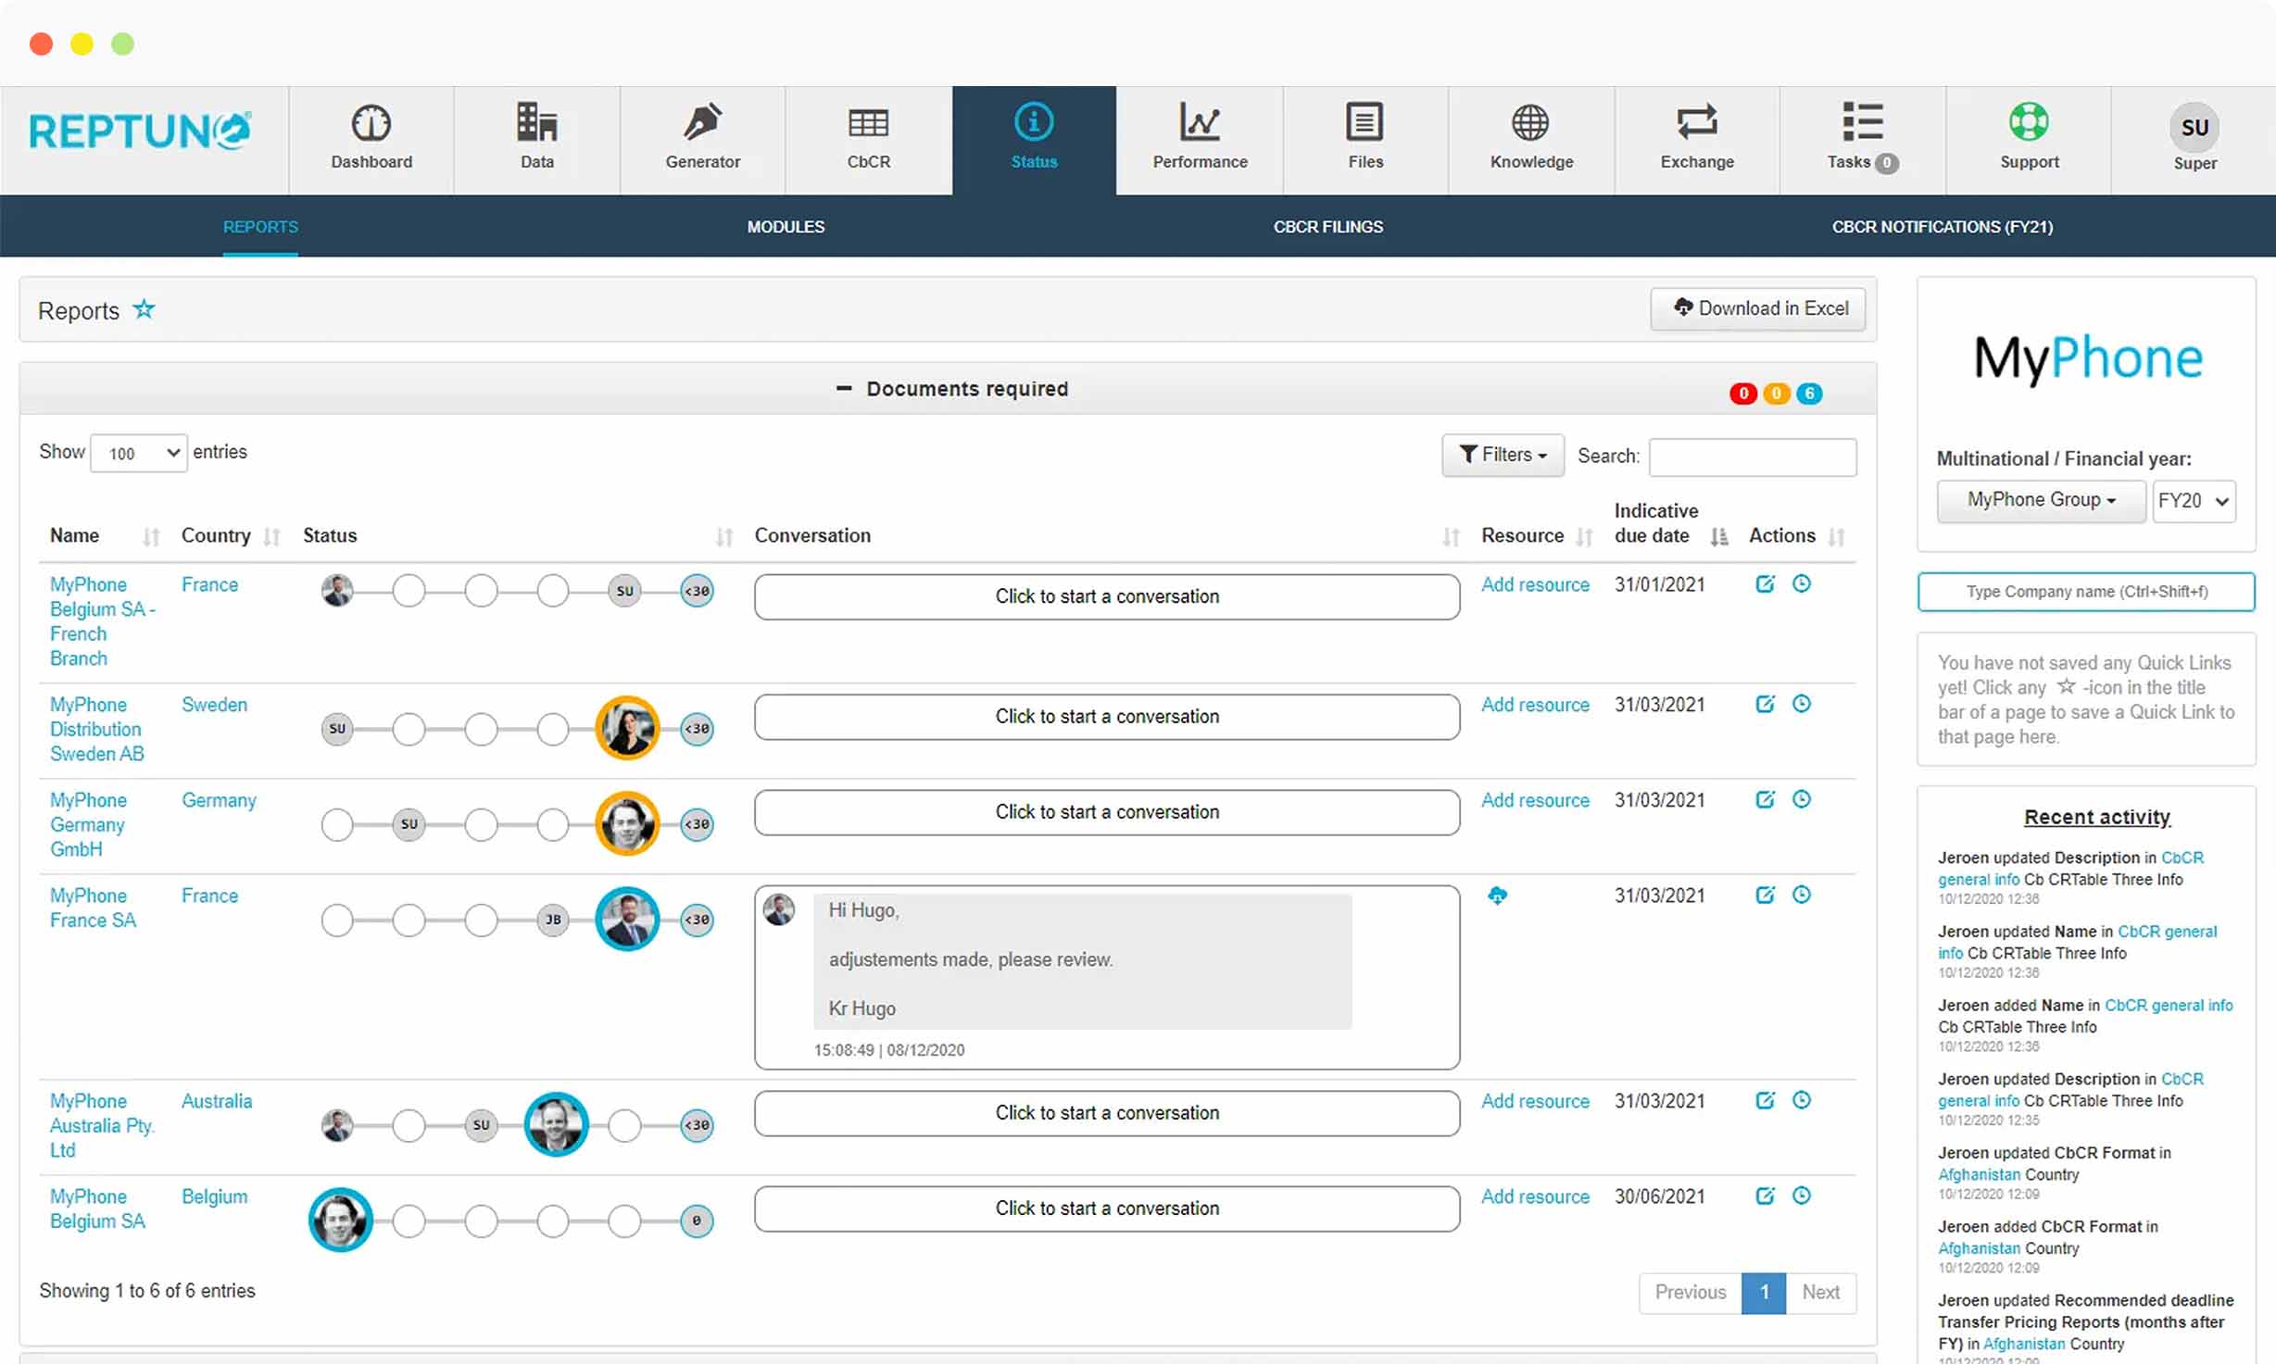Open the Dashboard module

[371, 137]
